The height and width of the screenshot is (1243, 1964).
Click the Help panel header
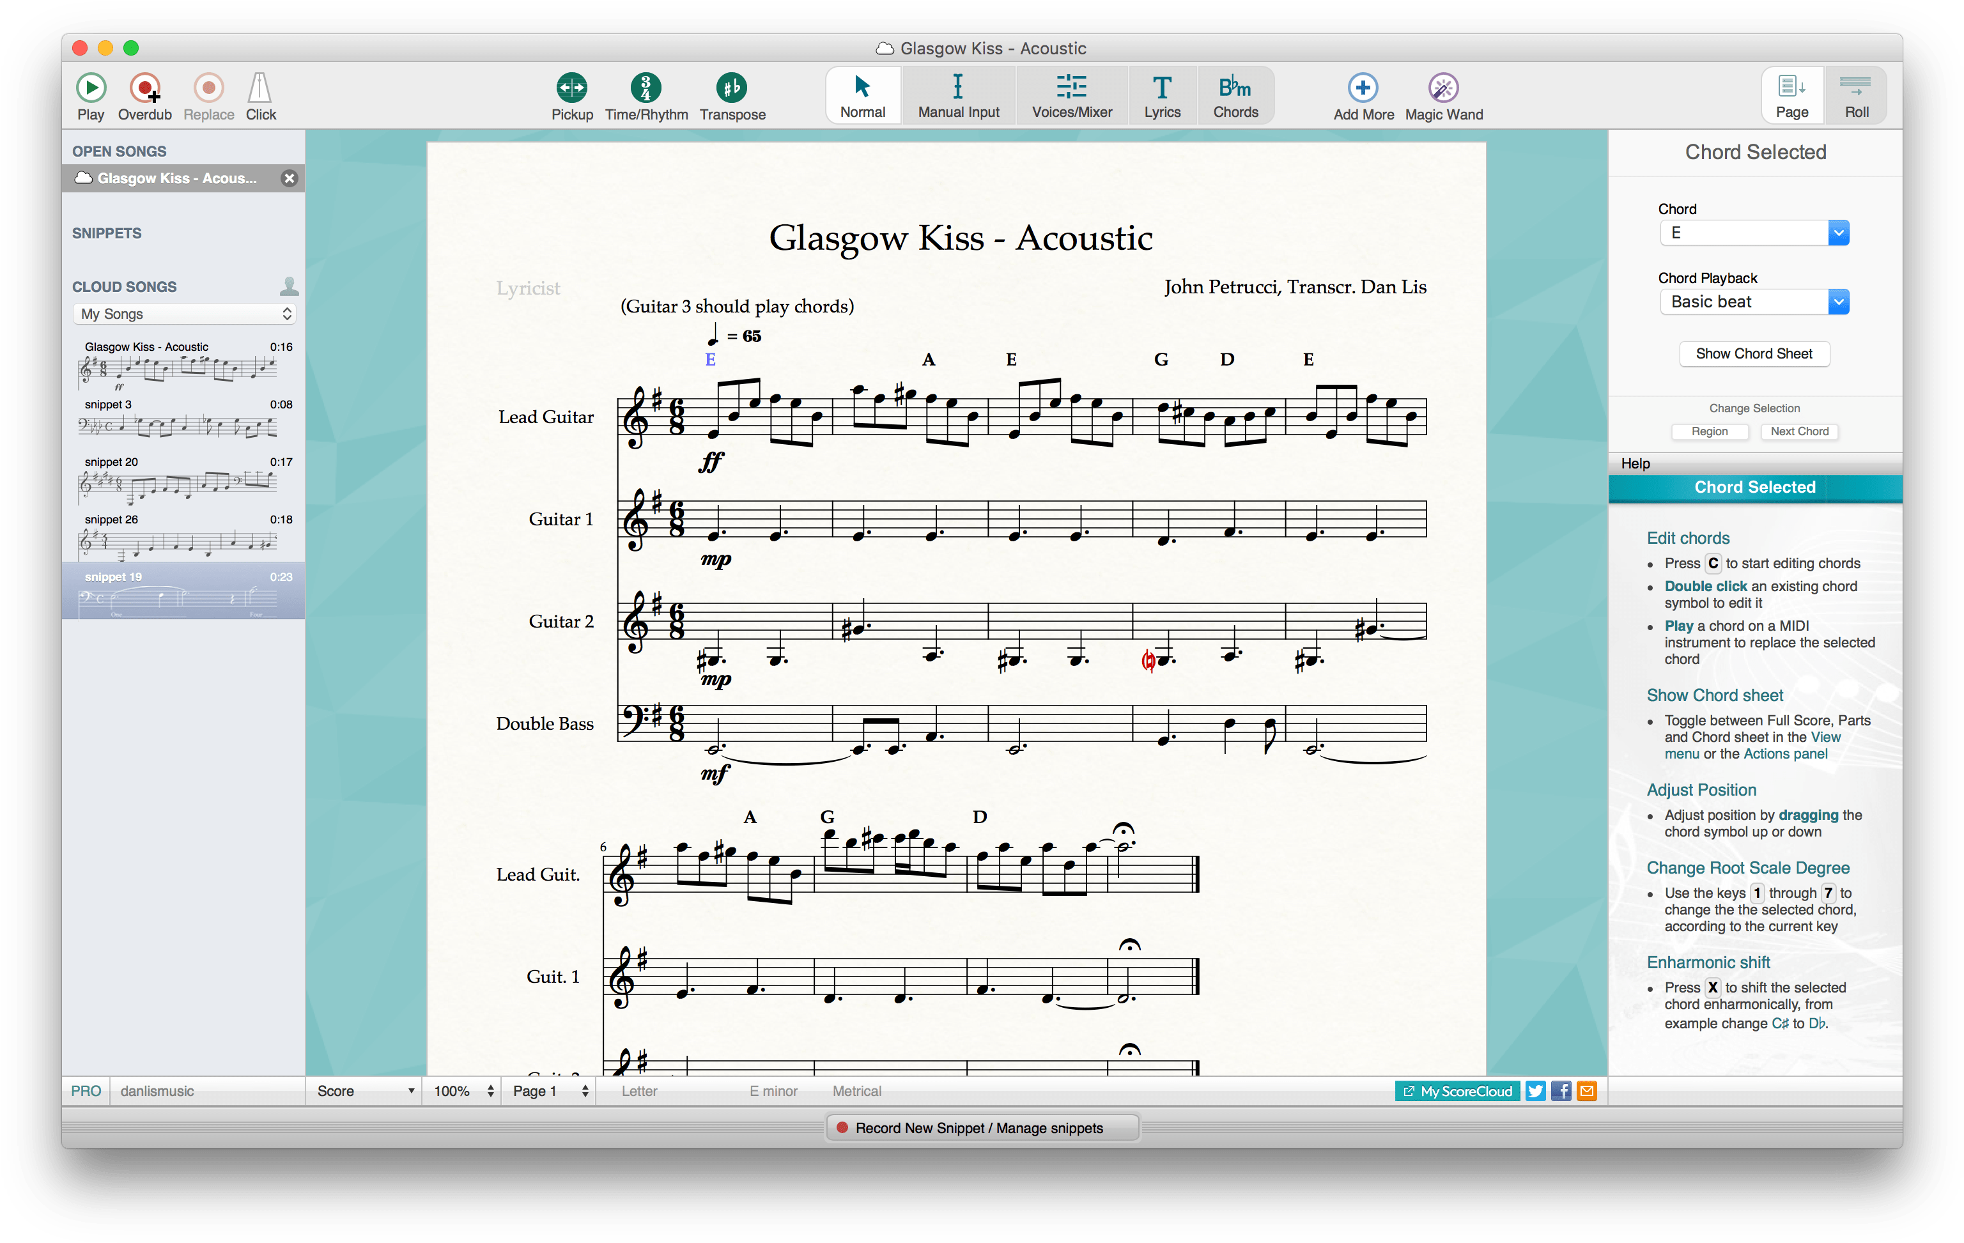(x=1755, y=463)
